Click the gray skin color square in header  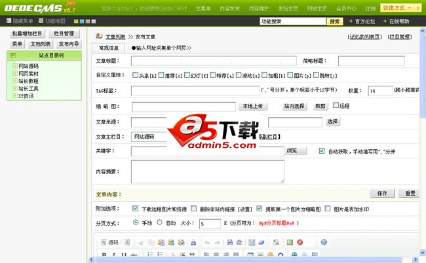coord(94,21)
